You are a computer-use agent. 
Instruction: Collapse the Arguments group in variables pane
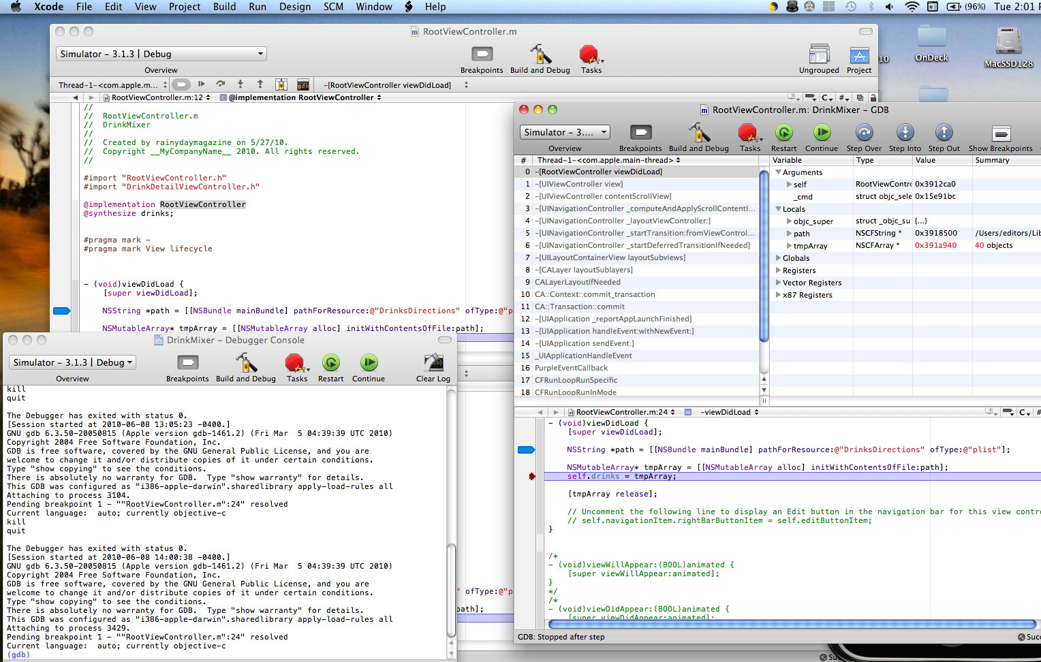pyautogui.click(x=778, y=172)
